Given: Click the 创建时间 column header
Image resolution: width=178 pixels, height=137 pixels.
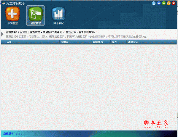Looking at the screenshot, I should coord(152,42).
